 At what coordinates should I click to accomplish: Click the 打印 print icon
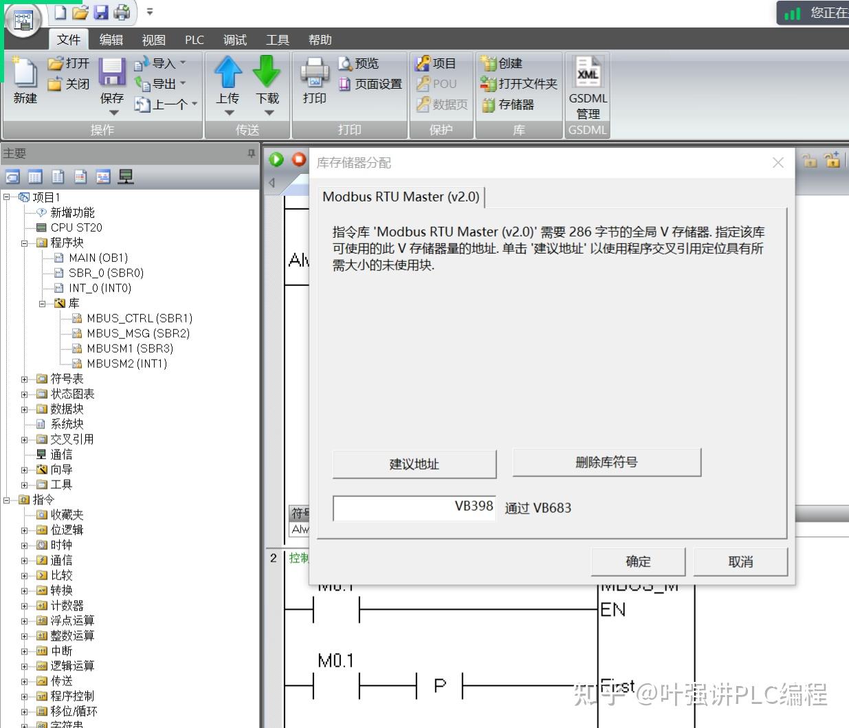coord(313,77)
